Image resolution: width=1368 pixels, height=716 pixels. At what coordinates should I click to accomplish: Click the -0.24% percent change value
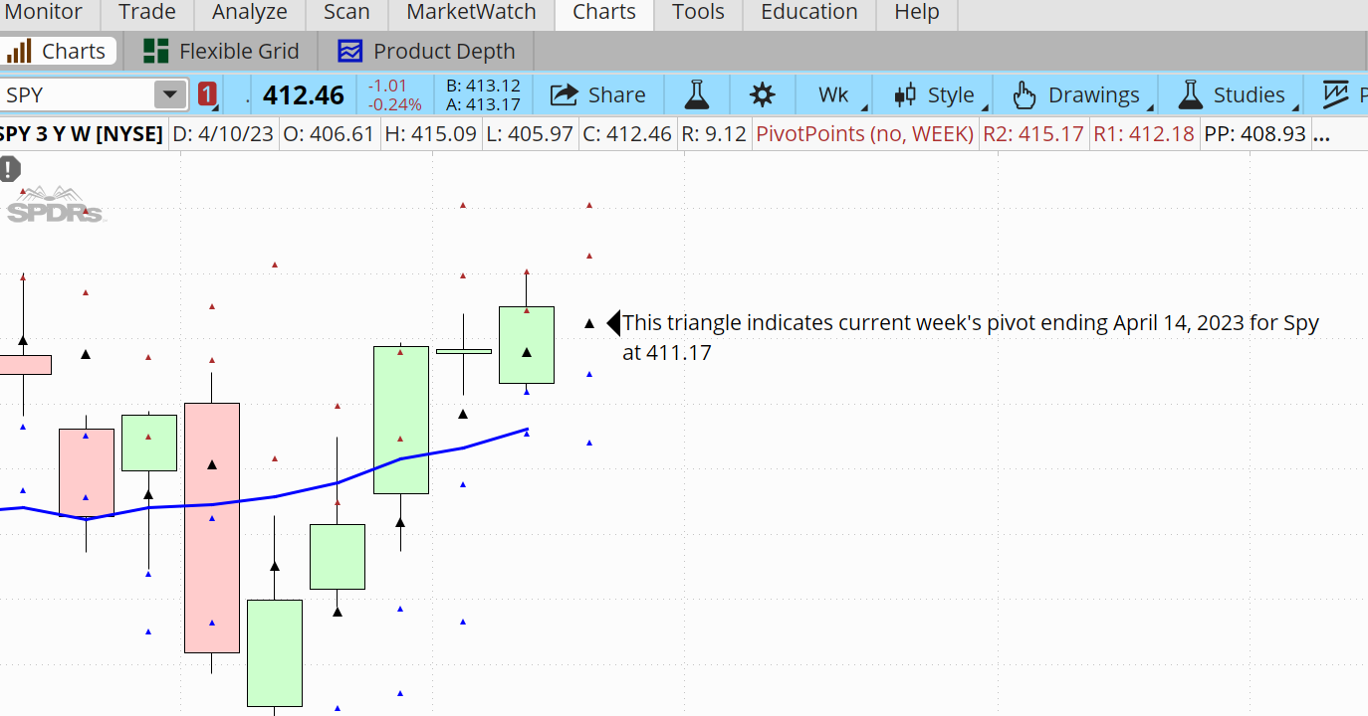395,104
